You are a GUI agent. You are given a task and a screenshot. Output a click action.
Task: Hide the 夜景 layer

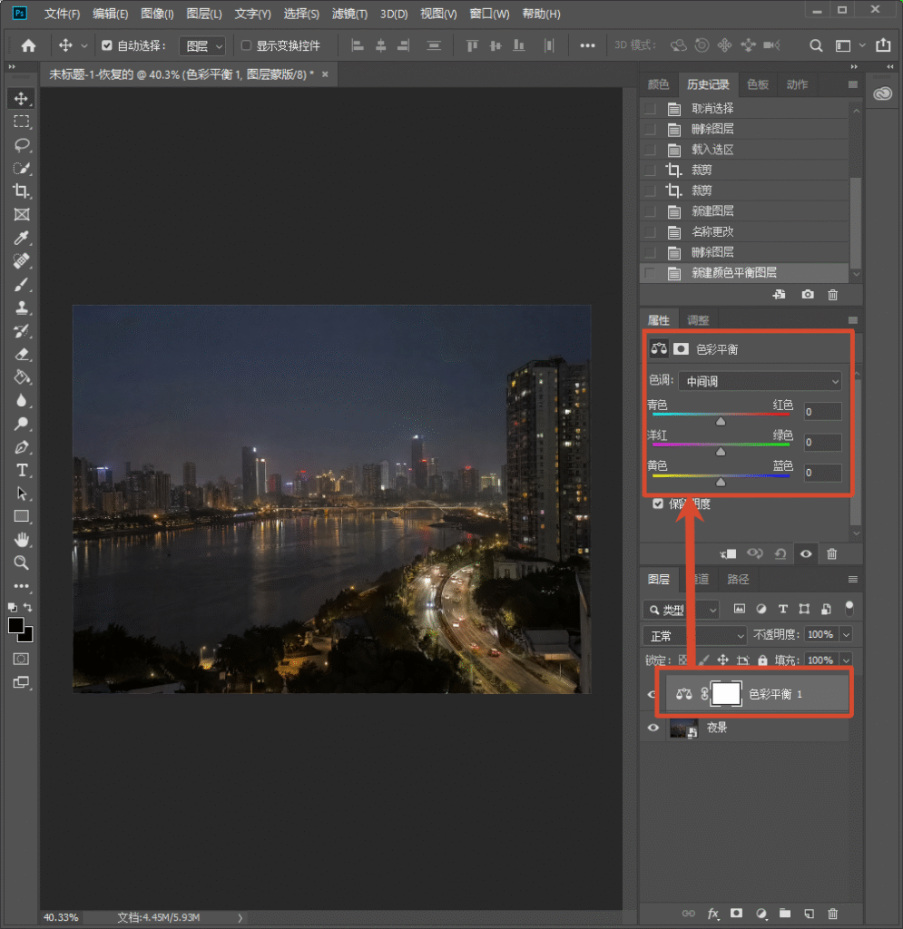(x=653, y=728)
